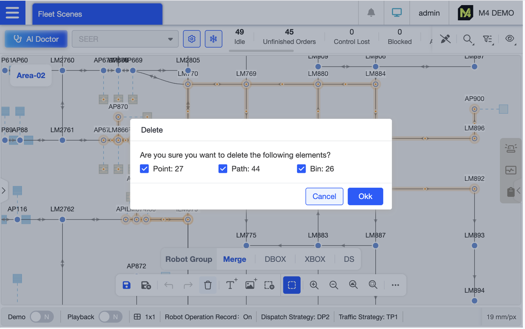The image size is (525, 329).
Task: Open the eye visibility dropdown
Action: click(510, 39)
